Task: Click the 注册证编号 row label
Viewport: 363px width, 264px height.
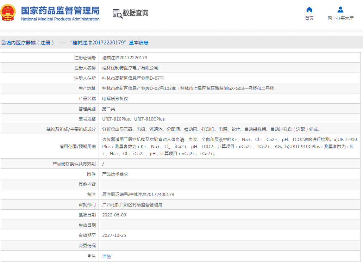Action: tap(85, 58)
